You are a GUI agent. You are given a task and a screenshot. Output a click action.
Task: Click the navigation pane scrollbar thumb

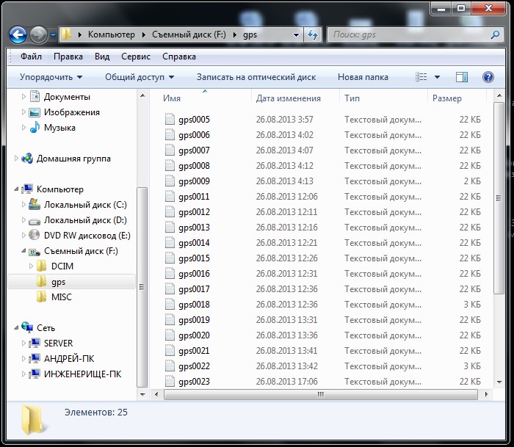click(142, 287)
